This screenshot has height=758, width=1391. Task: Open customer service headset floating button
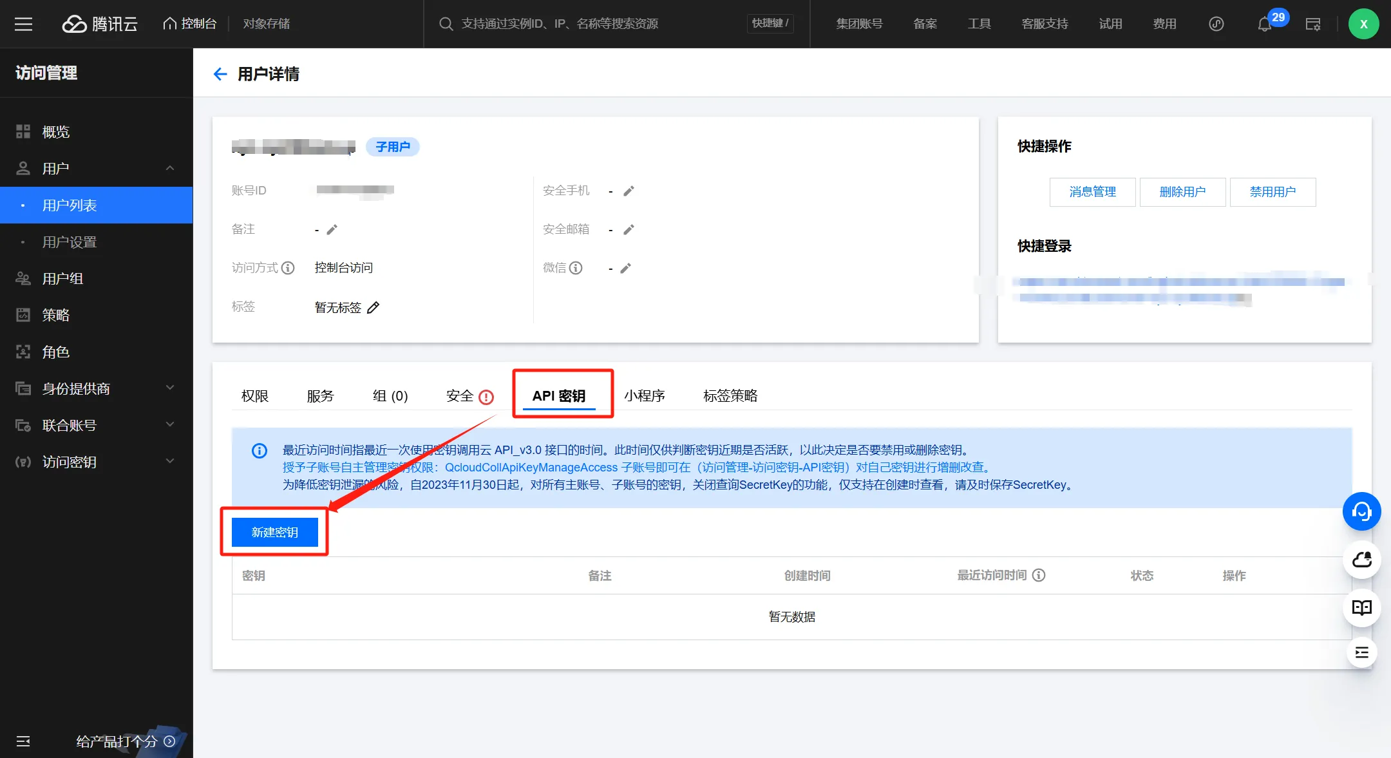(x=1362, y=511)
